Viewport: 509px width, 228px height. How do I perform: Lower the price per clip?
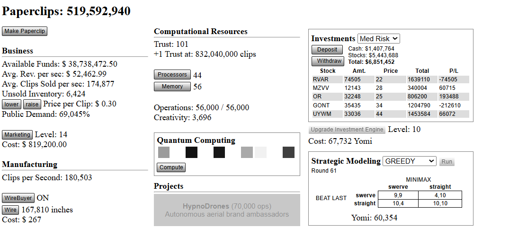point(12,104)
